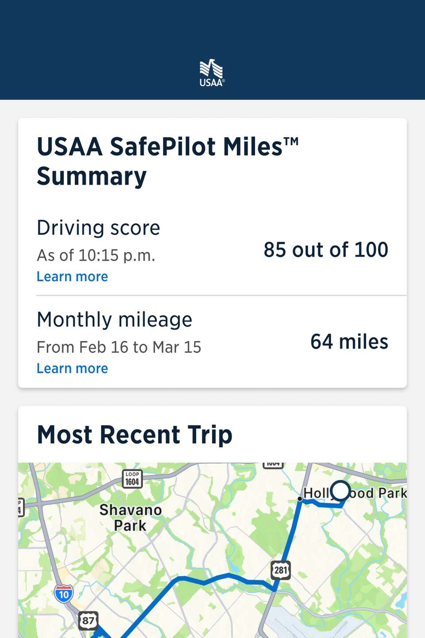Select the white circle trip endpoint marker
Viewport: 425px width, 638px height.
coord(340,491)
